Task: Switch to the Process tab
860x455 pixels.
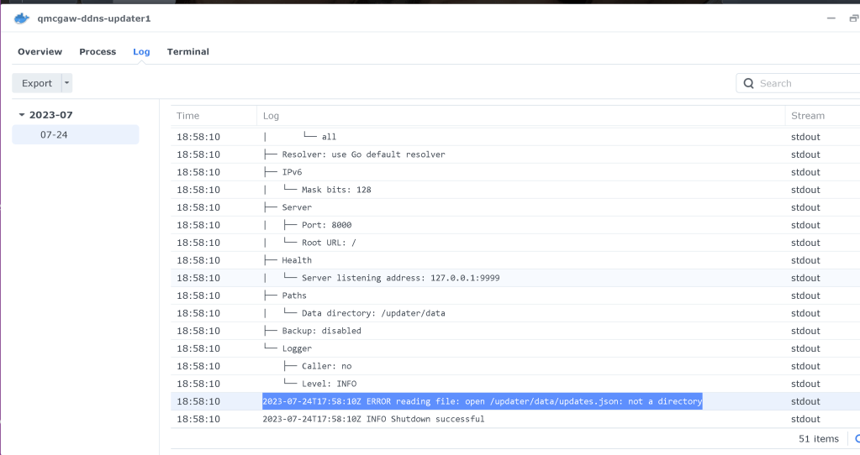Action: pyautogui.click(x=98, y=51)
